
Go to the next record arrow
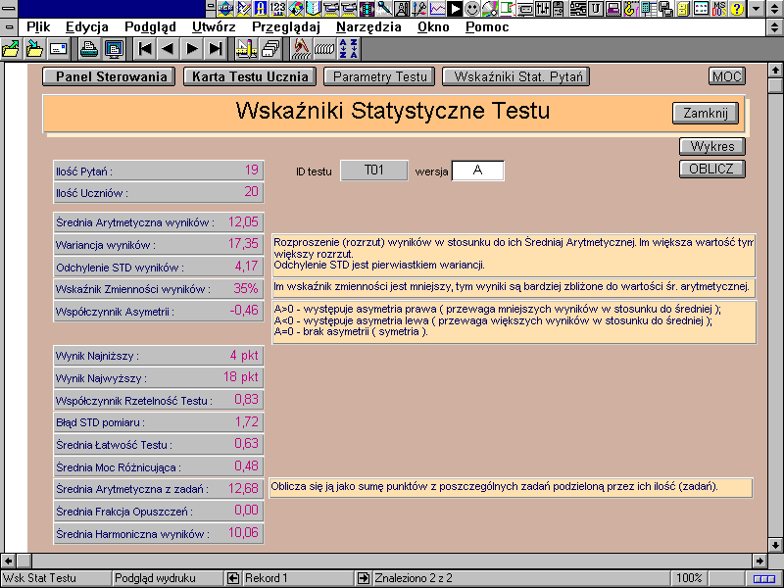pyautogui.click(x=192, y=48)
